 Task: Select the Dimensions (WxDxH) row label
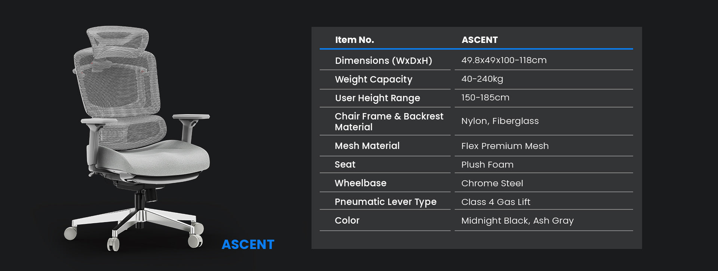tap(383, 60)
